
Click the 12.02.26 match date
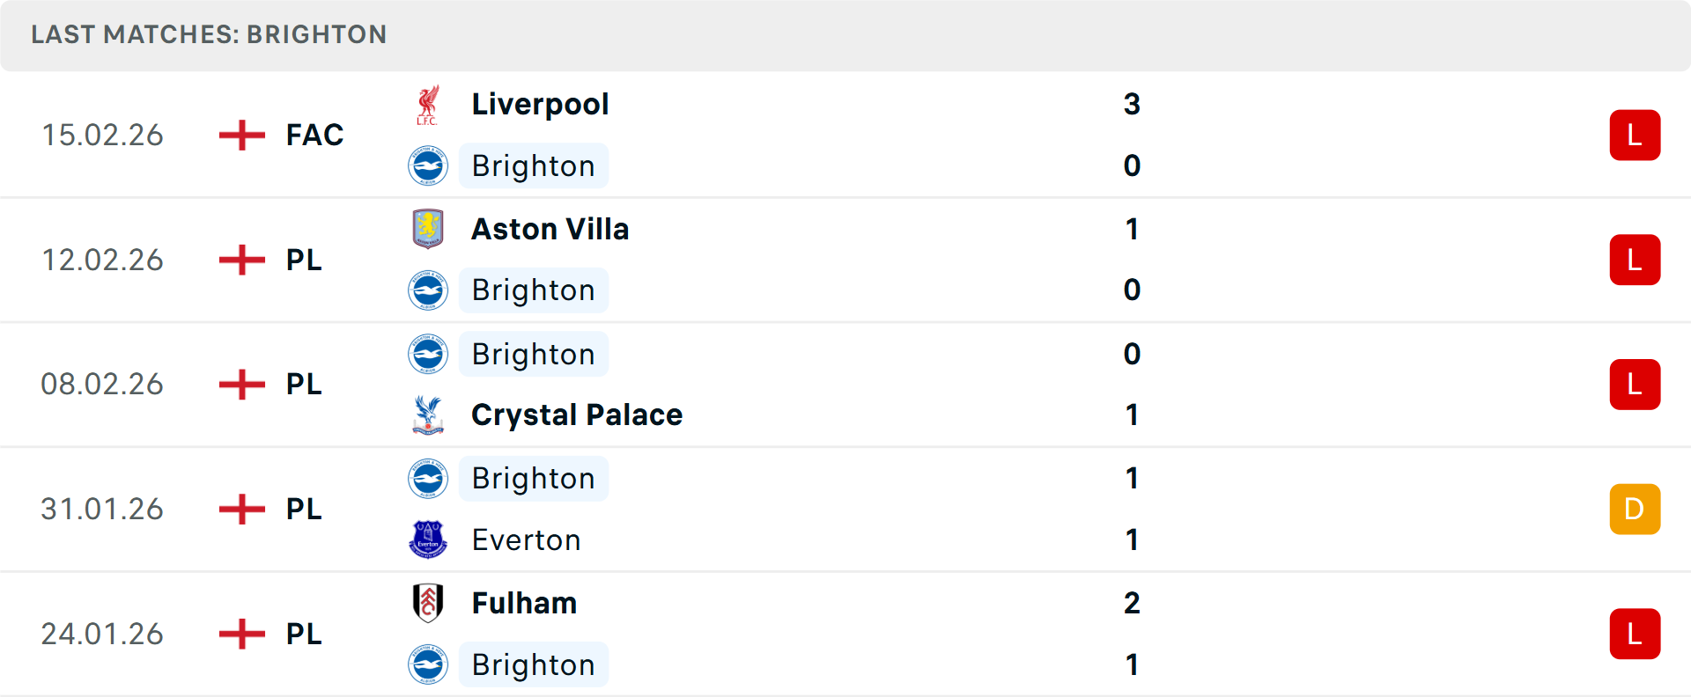click(x=102, y=260)
